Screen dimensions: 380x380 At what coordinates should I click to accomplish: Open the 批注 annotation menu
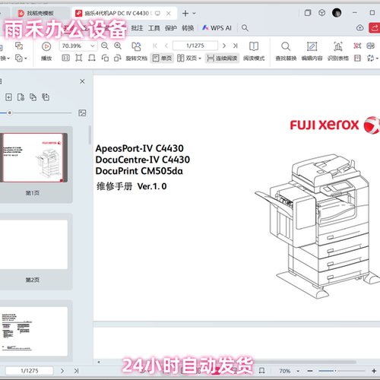pyautogui.click(x=137, y=28)
